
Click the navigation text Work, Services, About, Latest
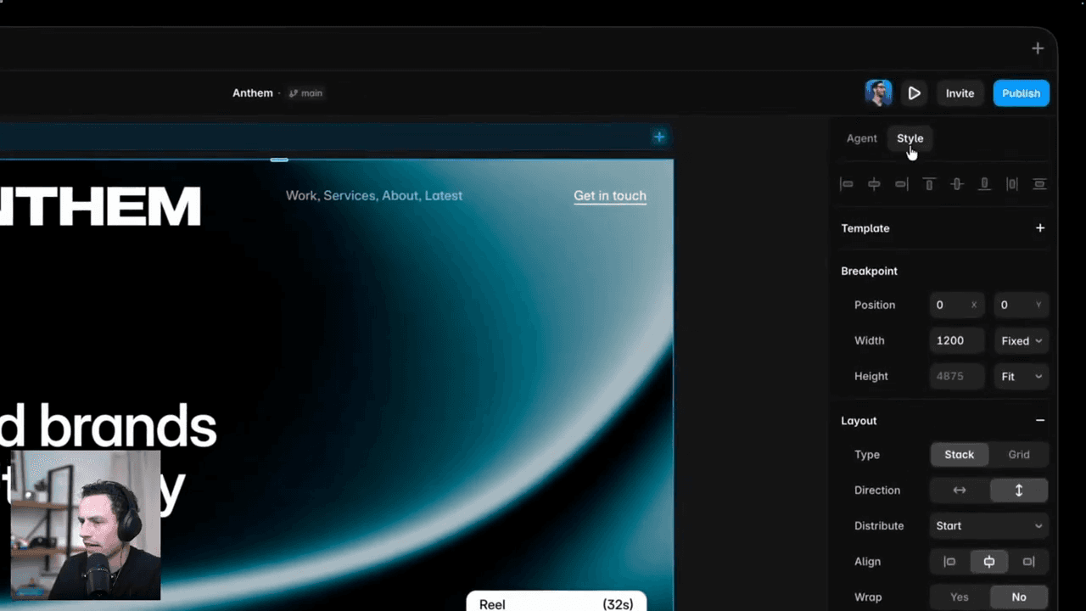(374, 196)
